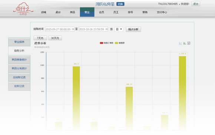The width and height of the screenshot is (215, 135).
Task: Open 菜品销售统计 sidebar item
Action: [19, 60]
